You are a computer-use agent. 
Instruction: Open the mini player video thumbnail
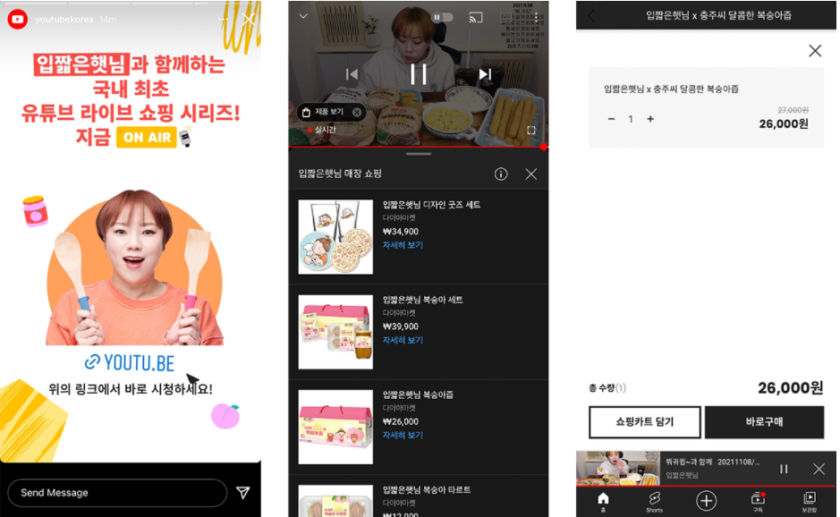click(617, 469)
